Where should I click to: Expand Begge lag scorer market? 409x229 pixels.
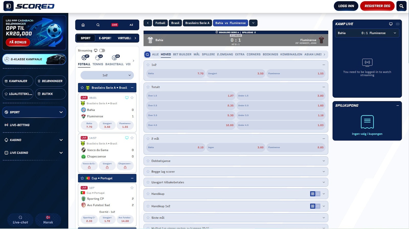point(236,172)
